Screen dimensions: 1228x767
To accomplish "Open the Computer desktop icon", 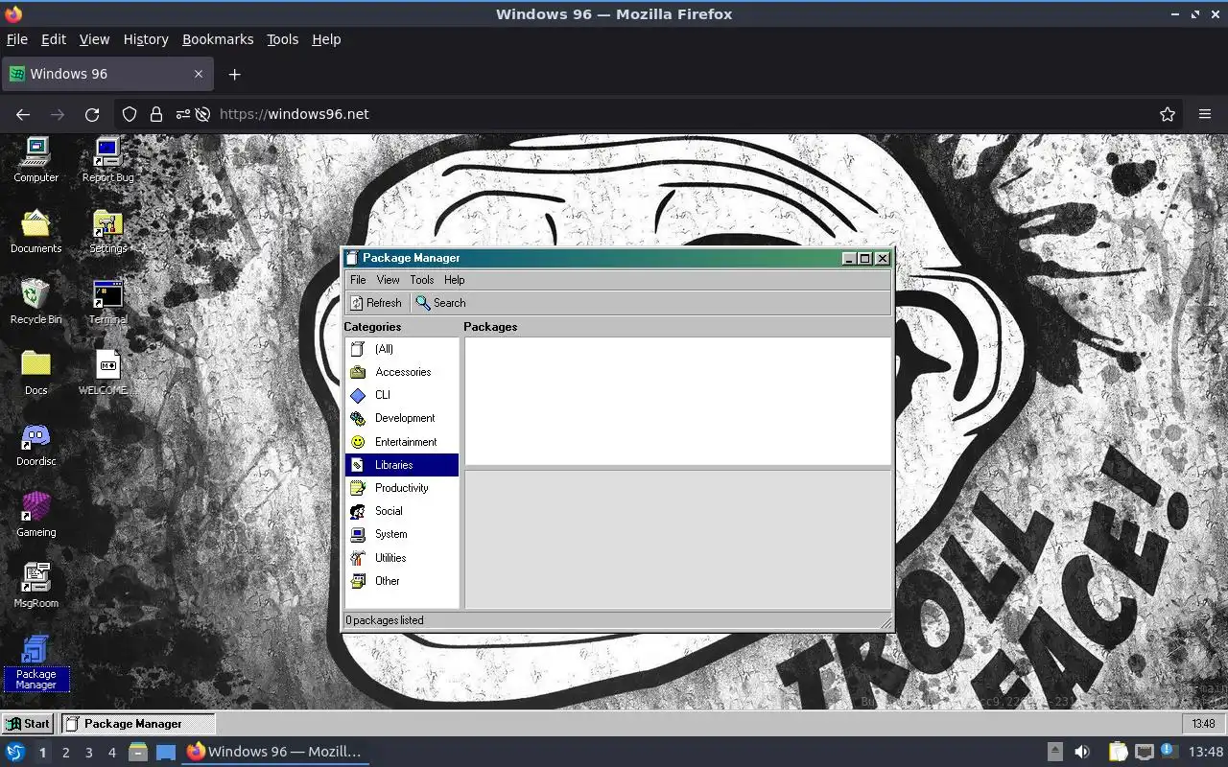I will tap(35, 159).
